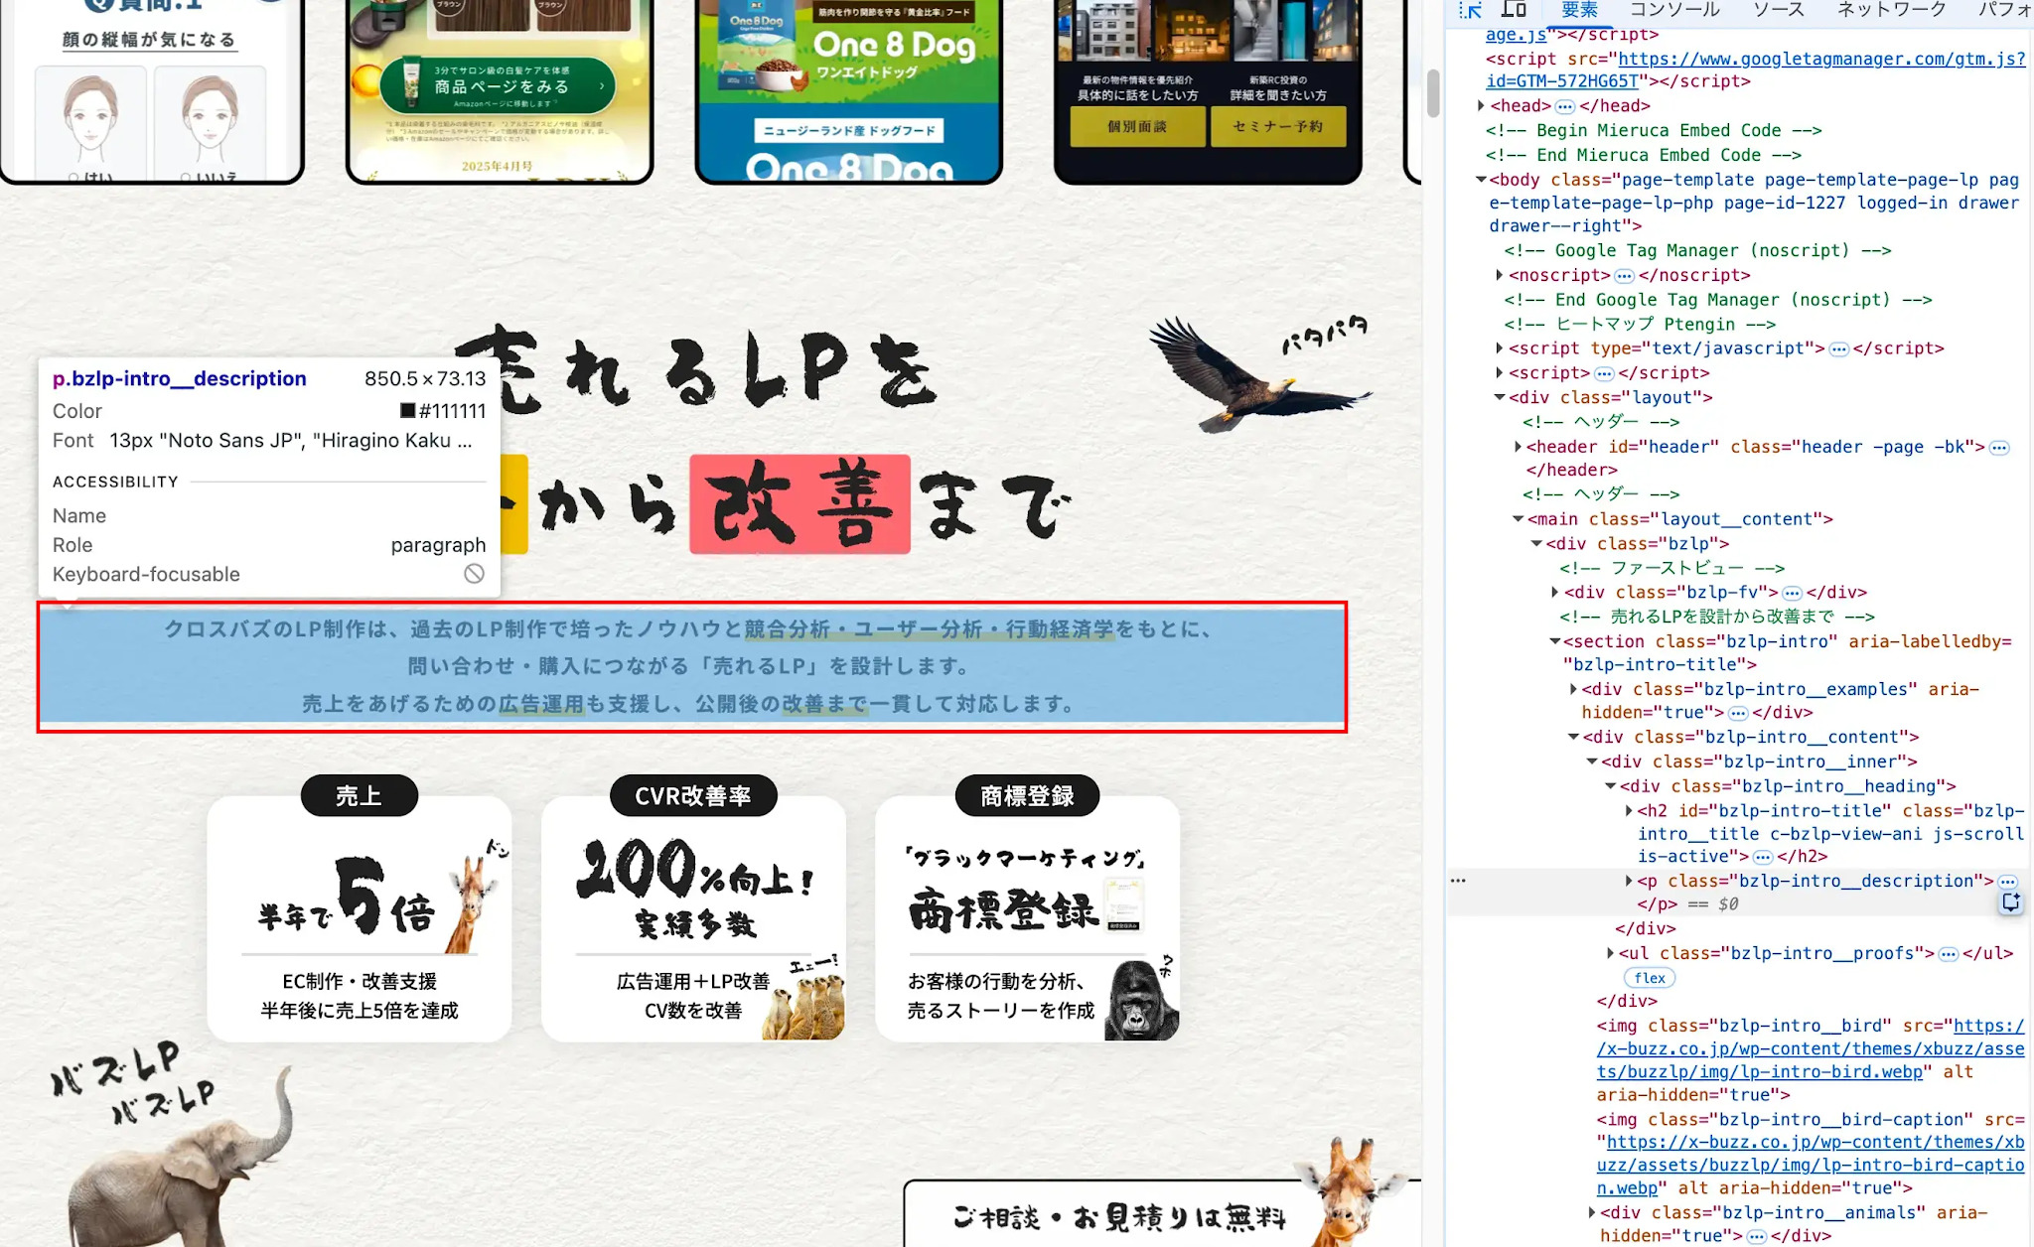The width and height of the screenshot is (2034, 1247).
Task: Select the Begin Mieruca Embed Code comment
Action: click(x=1654, y=131)
